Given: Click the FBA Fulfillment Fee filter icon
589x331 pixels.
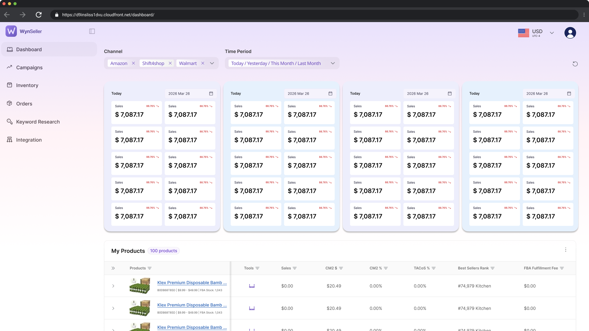Looking at the screenshot, I should click(562, 268).
